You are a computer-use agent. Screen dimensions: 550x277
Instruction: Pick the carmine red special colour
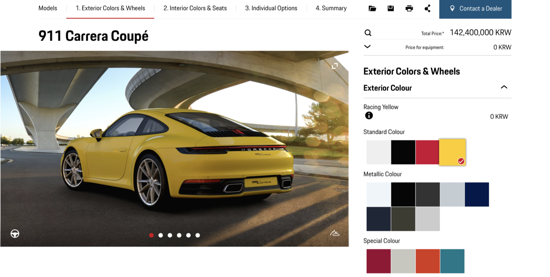tap(378, 261)
